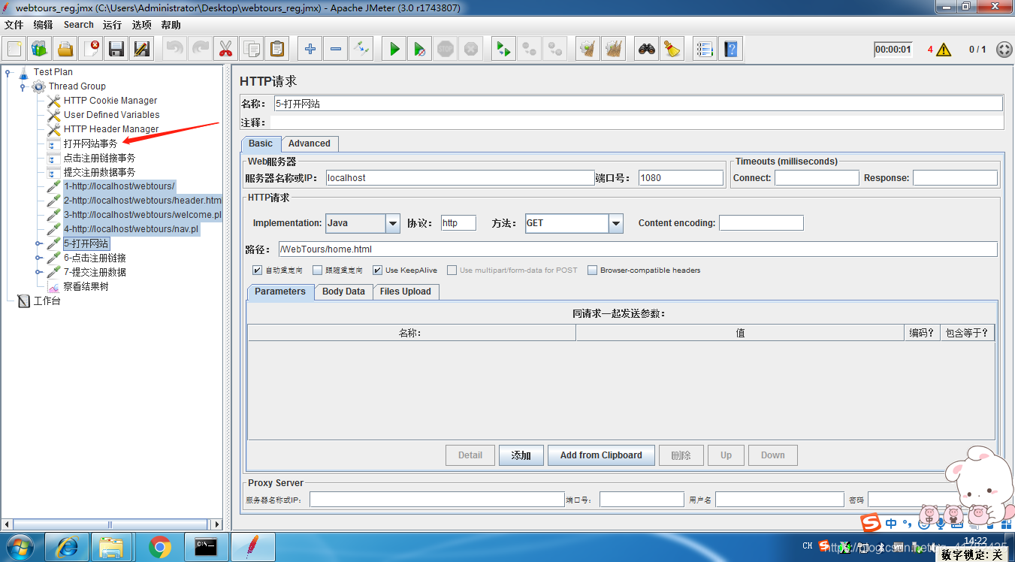This screenshot has height=562, width=1015.
Task: Save test plan with floppy icon
Action: coord(116,50)
